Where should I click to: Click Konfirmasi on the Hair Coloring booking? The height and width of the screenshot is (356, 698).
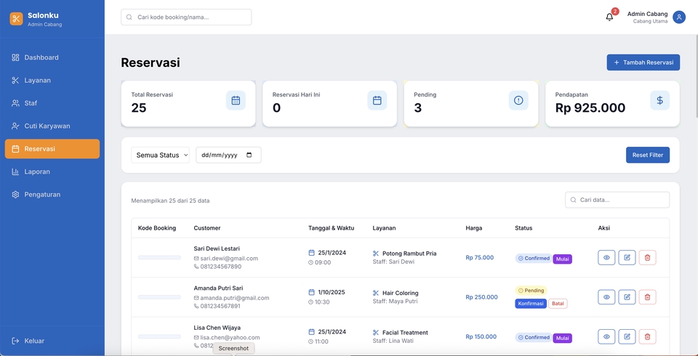(530, 304)
